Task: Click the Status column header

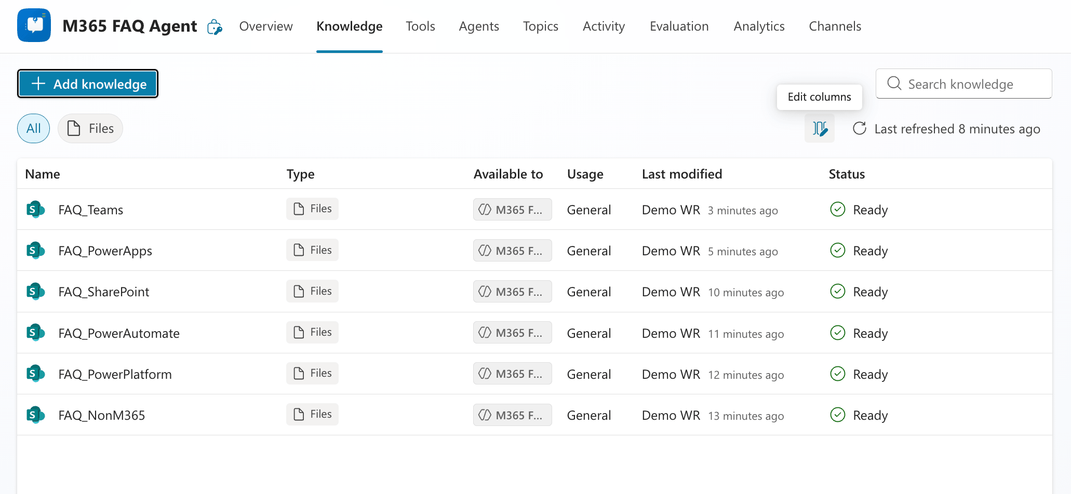Action: [847, 174]
